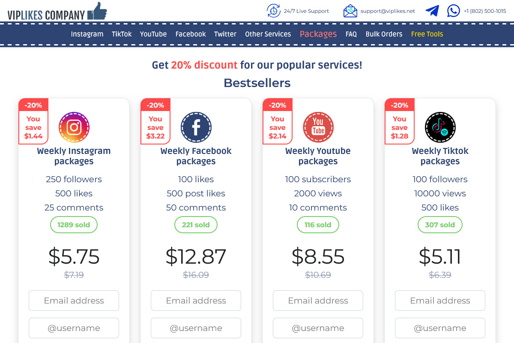Click the support@viplikes.net email link

[x=388, y=11]
